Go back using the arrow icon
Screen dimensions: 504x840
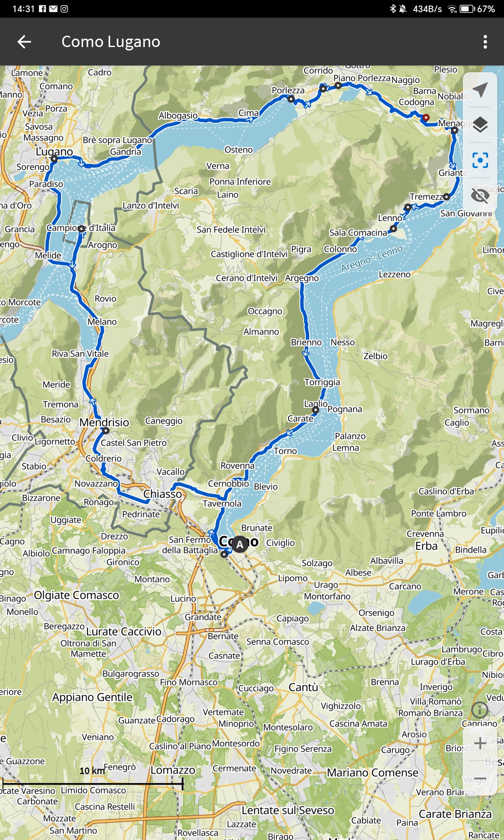pos(24,42)
